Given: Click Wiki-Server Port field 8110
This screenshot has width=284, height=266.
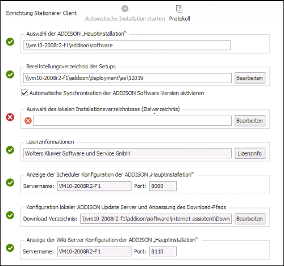Looking at the screenshot, I should (163, 251).
